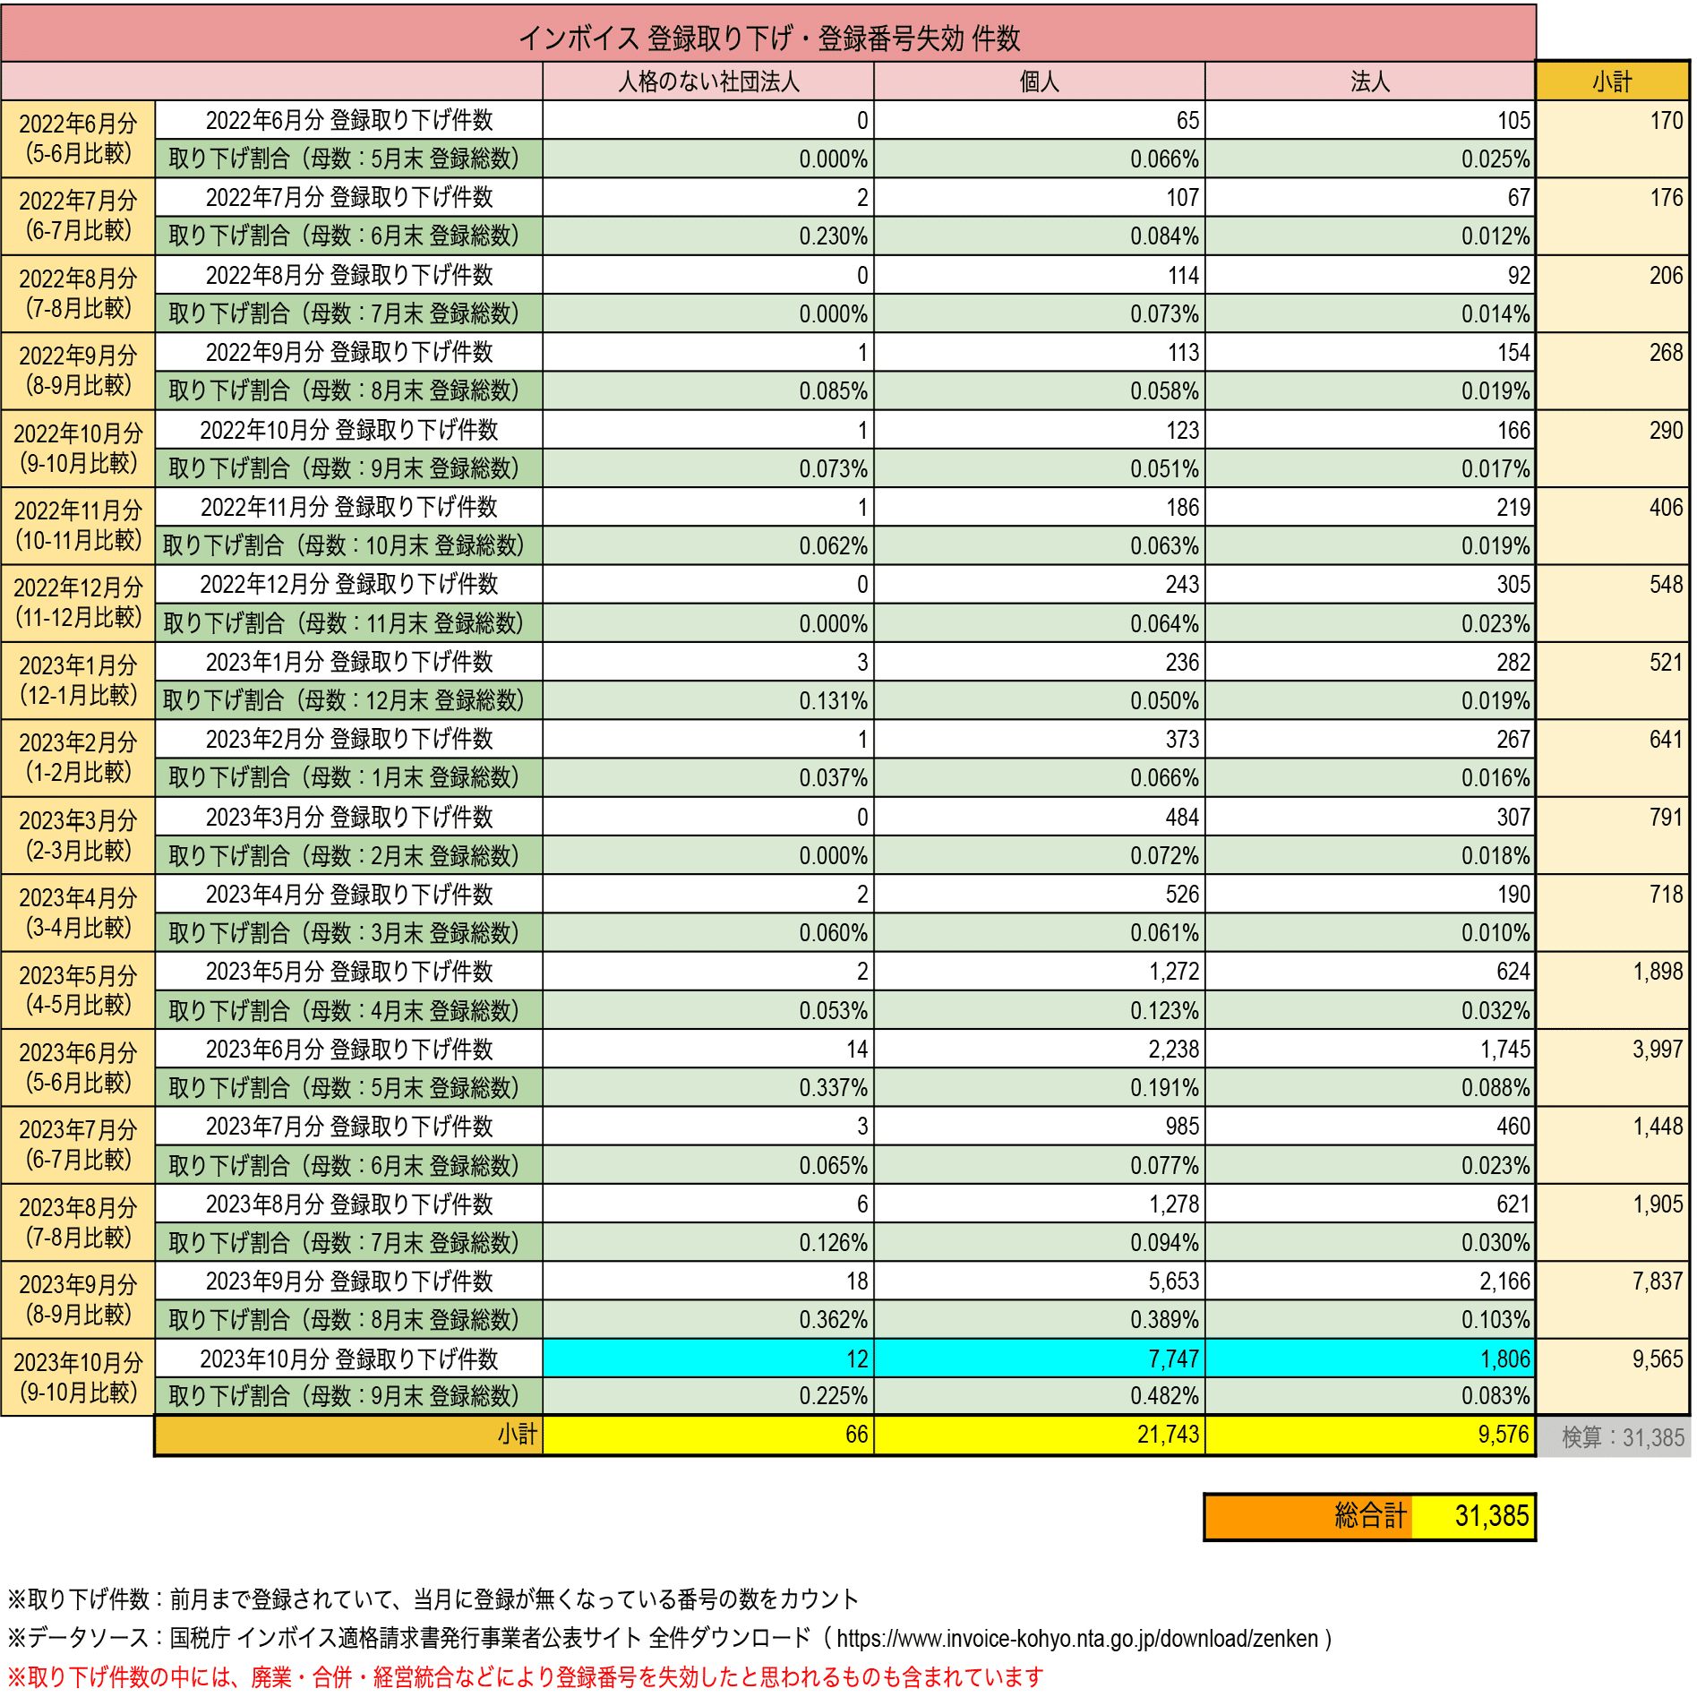
Task: Click the table title インボイス 登録取り下げ・登録番号失効 件数
Action: [x=769, y=39]
